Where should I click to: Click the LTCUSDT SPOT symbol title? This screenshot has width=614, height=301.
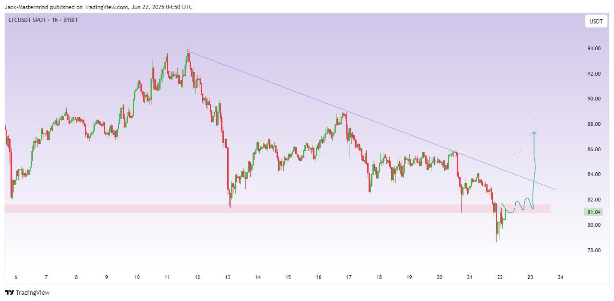tap(28, 21)
